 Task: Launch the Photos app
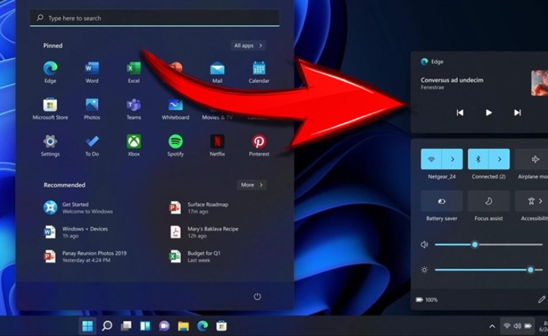(92, 108)
